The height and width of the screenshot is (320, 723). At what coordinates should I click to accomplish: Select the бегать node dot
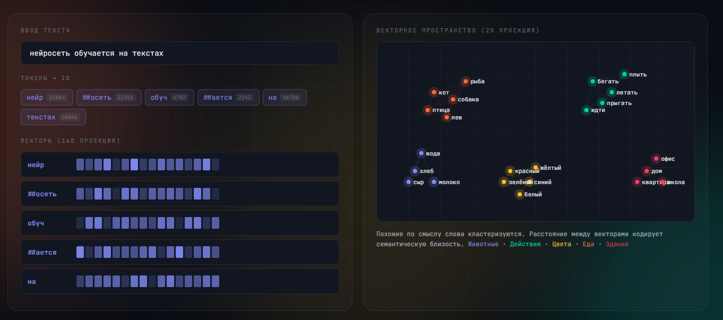tap(592, 81)
